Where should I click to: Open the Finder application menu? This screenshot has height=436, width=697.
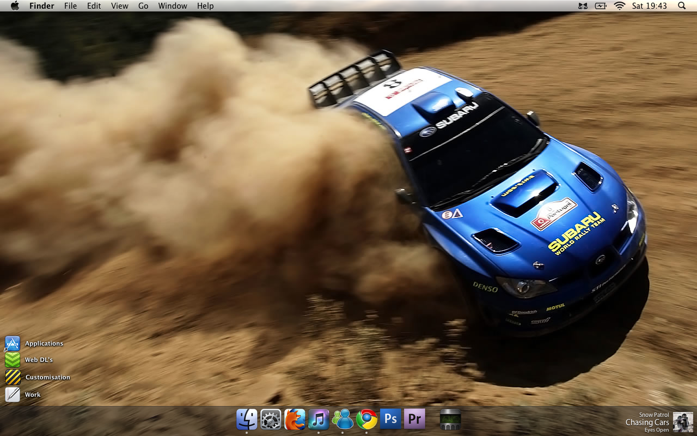pyautogui.click(x=42, y=6)
